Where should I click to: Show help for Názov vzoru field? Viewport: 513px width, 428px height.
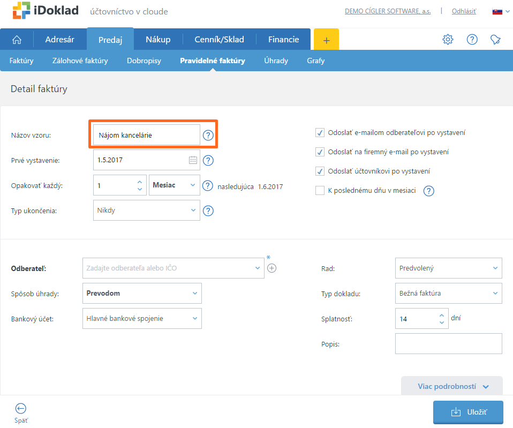click(208, 136)
